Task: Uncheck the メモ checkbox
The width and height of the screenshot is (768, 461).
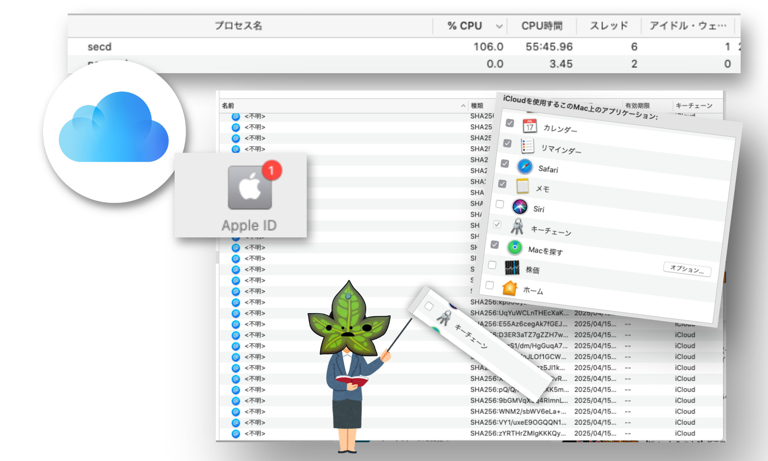Action: 502,184
